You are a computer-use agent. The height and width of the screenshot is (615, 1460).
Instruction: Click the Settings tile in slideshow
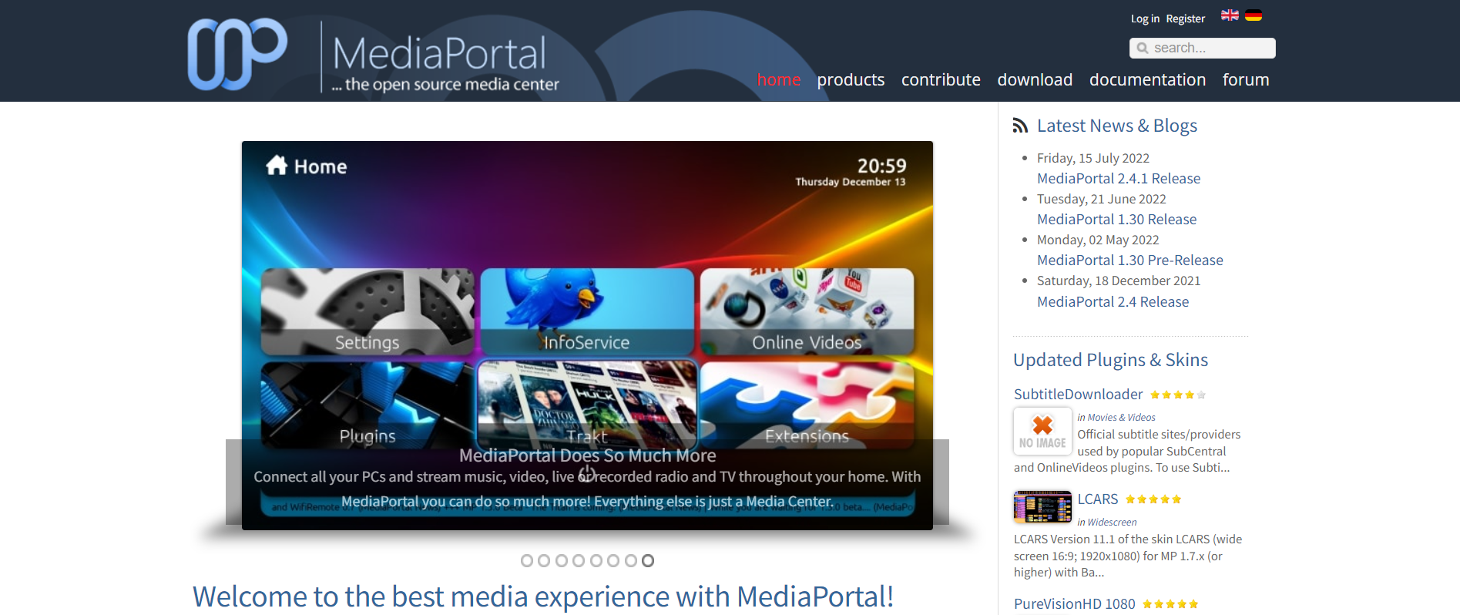[368, 311]
